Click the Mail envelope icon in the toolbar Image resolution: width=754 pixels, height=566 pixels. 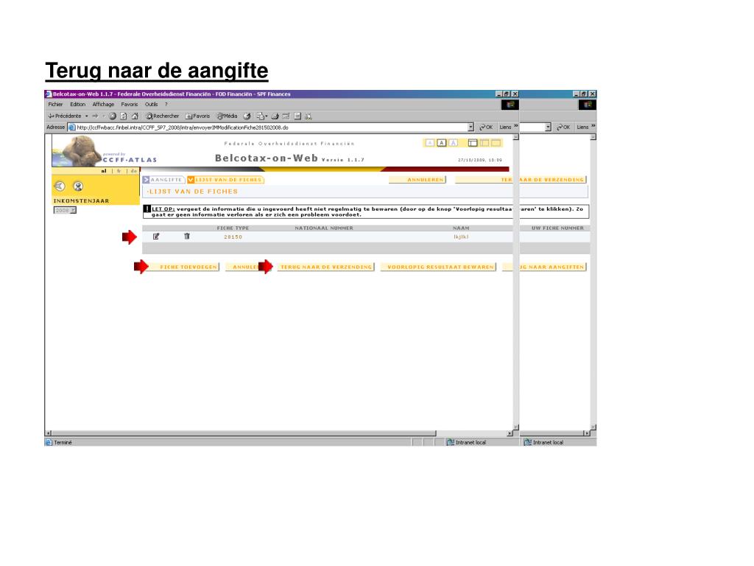pos(260,116)
